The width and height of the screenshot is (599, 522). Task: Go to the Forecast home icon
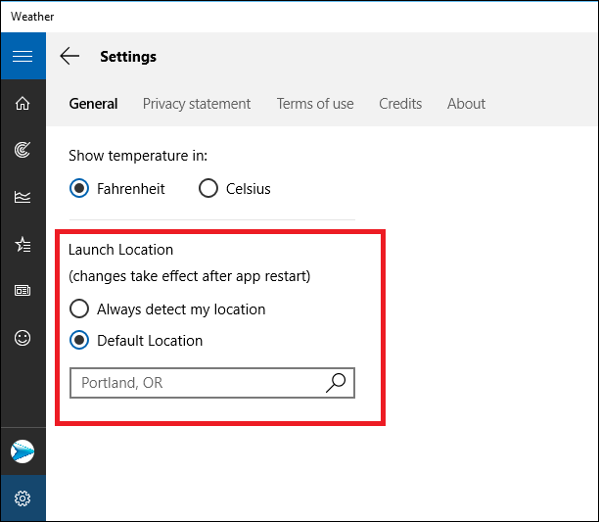point(23,103)
